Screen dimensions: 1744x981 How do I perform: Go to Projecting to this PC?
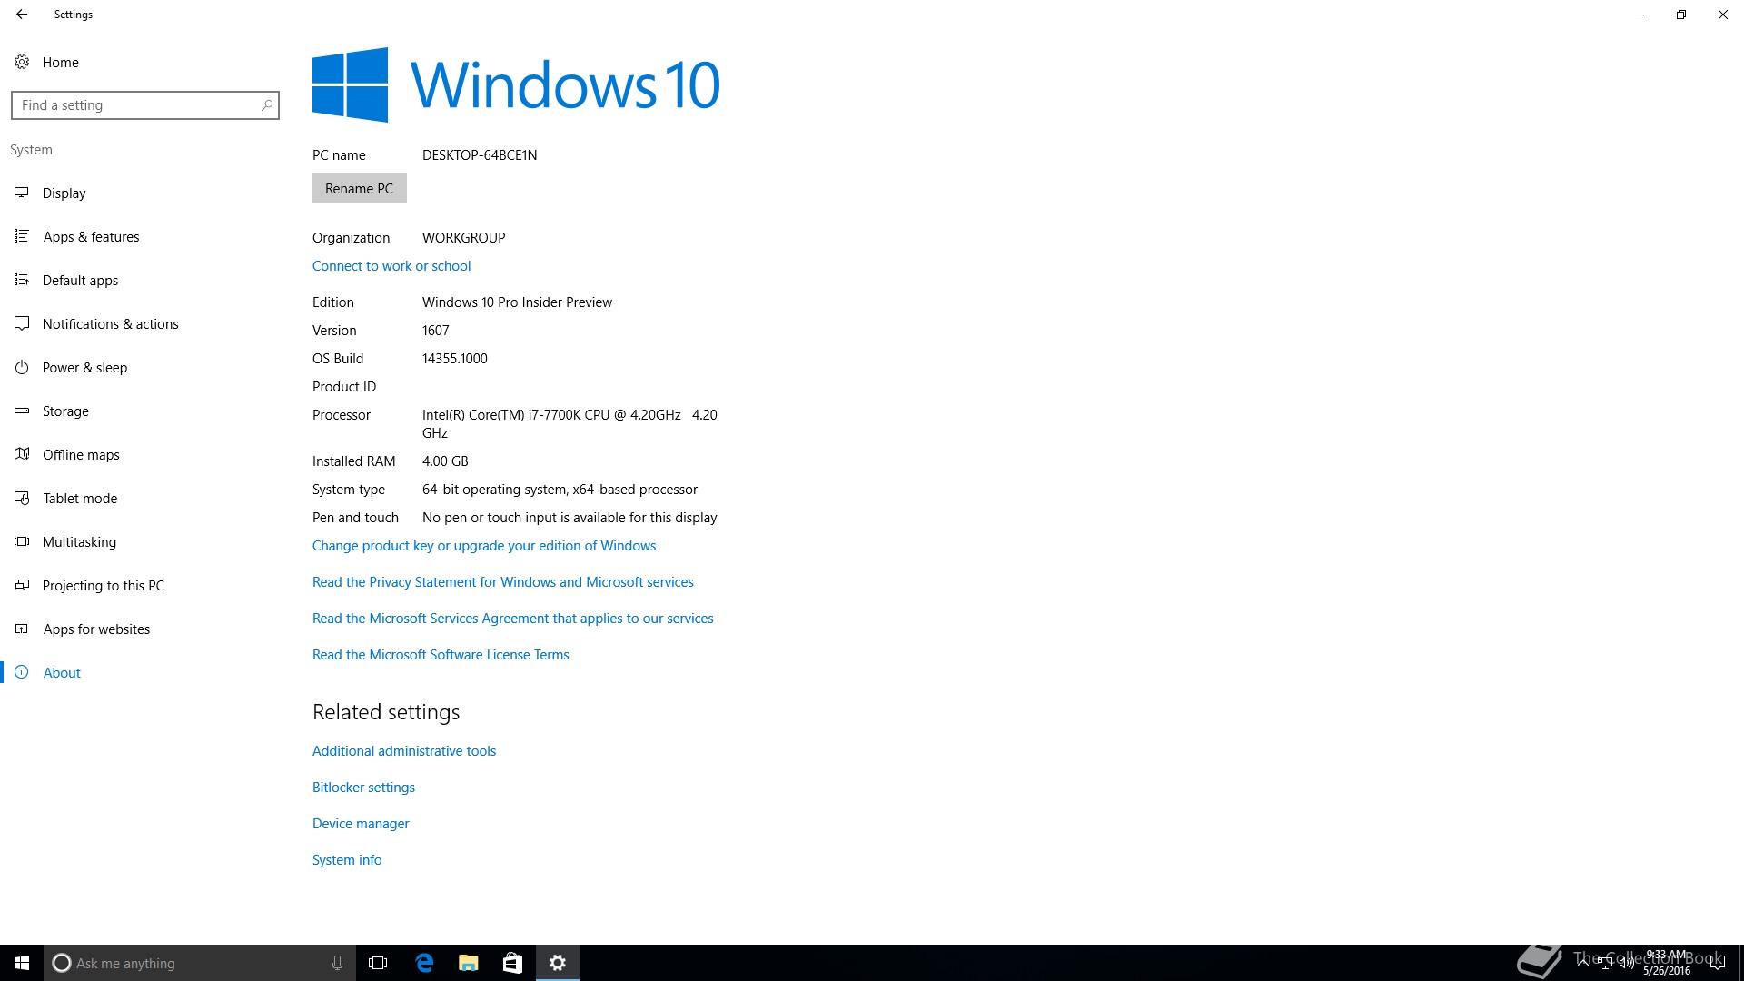pos(103,585)
